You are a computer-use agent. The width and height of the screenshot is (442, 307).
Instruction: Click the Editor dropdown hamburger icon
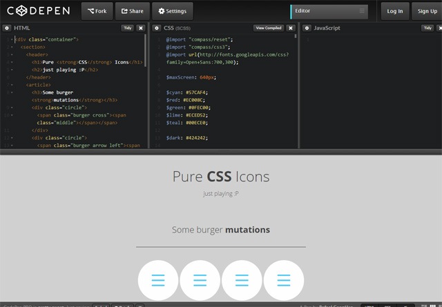coord(362,11)
